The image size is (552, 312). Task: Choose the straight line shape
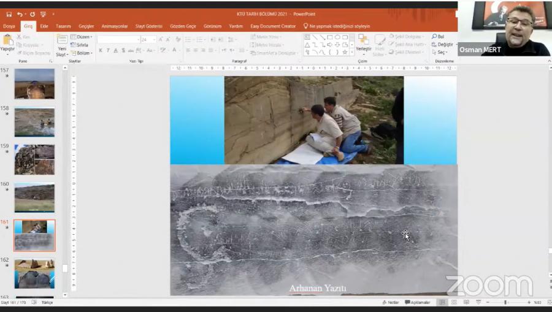pos(315,37)
